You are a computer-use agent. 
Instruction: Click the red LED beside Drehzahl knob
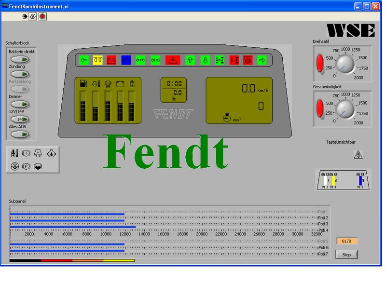point(320,63)
